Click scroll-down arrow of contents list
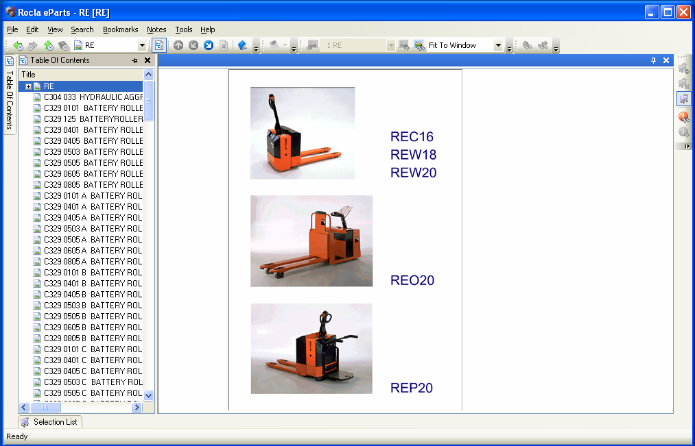This screenshot has width=695, height=446. coord(148,395)
